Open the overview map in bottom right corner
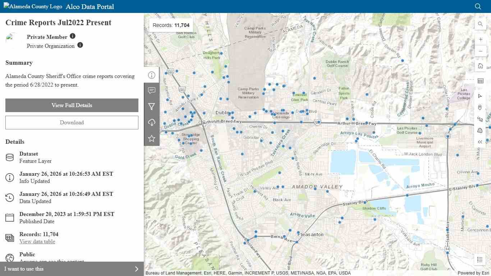The width and height of the screenshot is (491, 276). point(480,259)
